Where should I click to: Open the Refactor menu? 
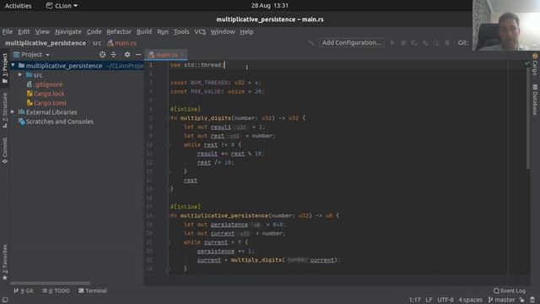click(119, 31)
